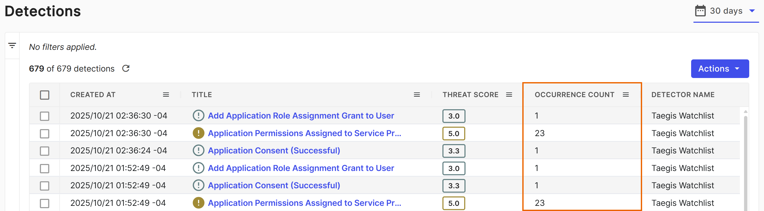Check the 02:36:24 Application Consent row
The image size is (764, 211).
45,151
